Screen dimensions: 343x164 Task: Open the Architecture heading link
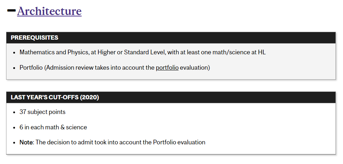point(49,11)
